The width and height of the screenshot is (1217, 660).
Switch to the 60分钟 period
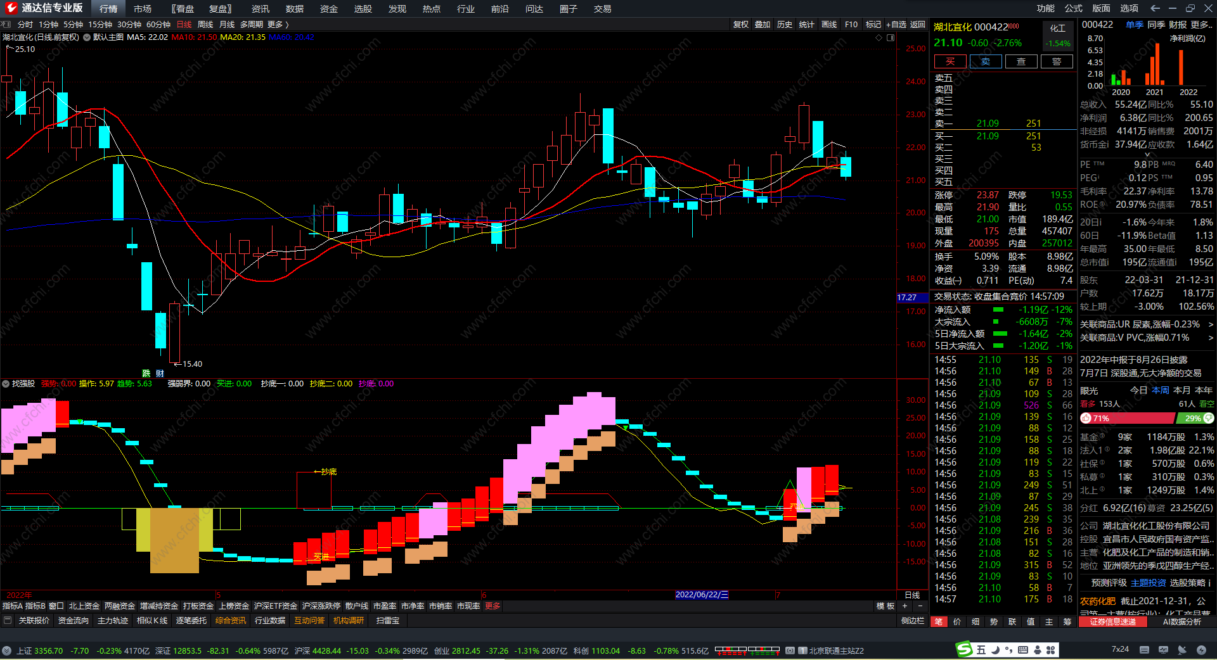point(158,25)
